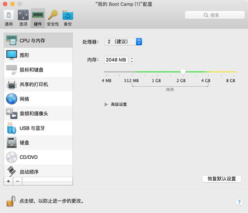Switch to the 选项 options tab
The height and width of the screenshot is (213, 248).
(23, 18)
